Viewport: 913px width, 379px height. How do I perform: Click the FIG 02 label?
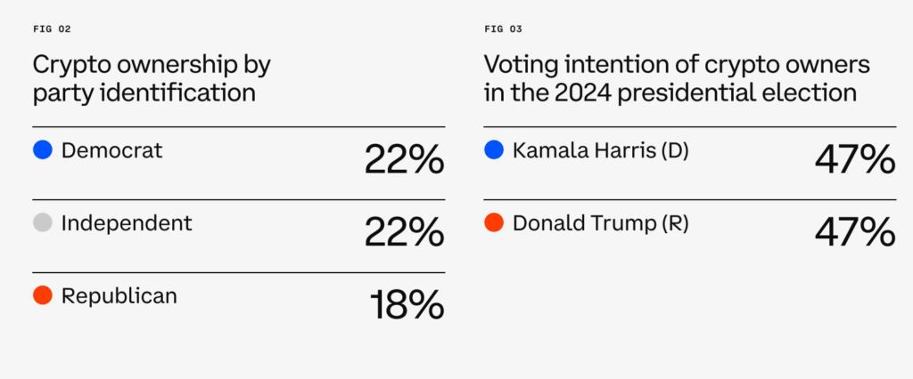pyautogui.click(x=52, y=29)
